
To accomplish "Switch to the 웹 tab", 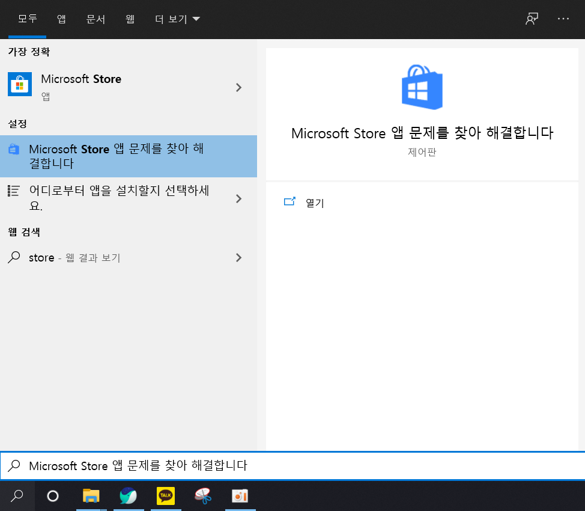I will (130, 19).
